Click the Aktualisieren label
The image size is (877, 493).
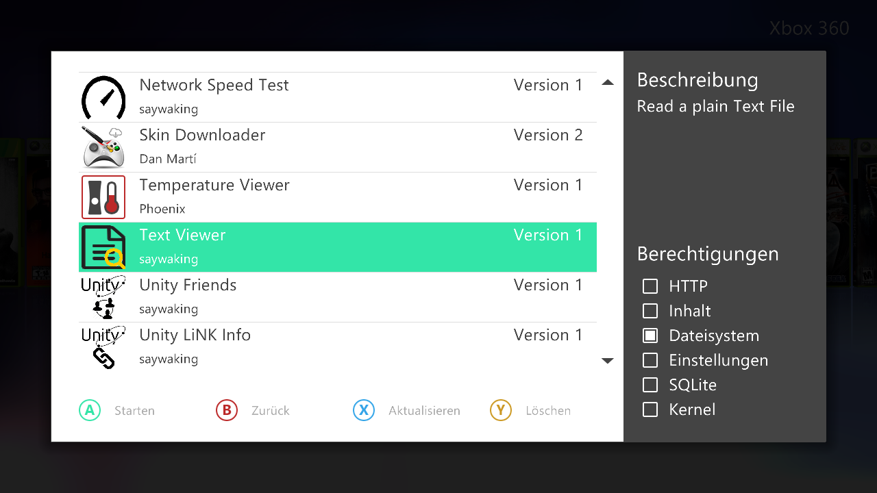coord(424,411)
